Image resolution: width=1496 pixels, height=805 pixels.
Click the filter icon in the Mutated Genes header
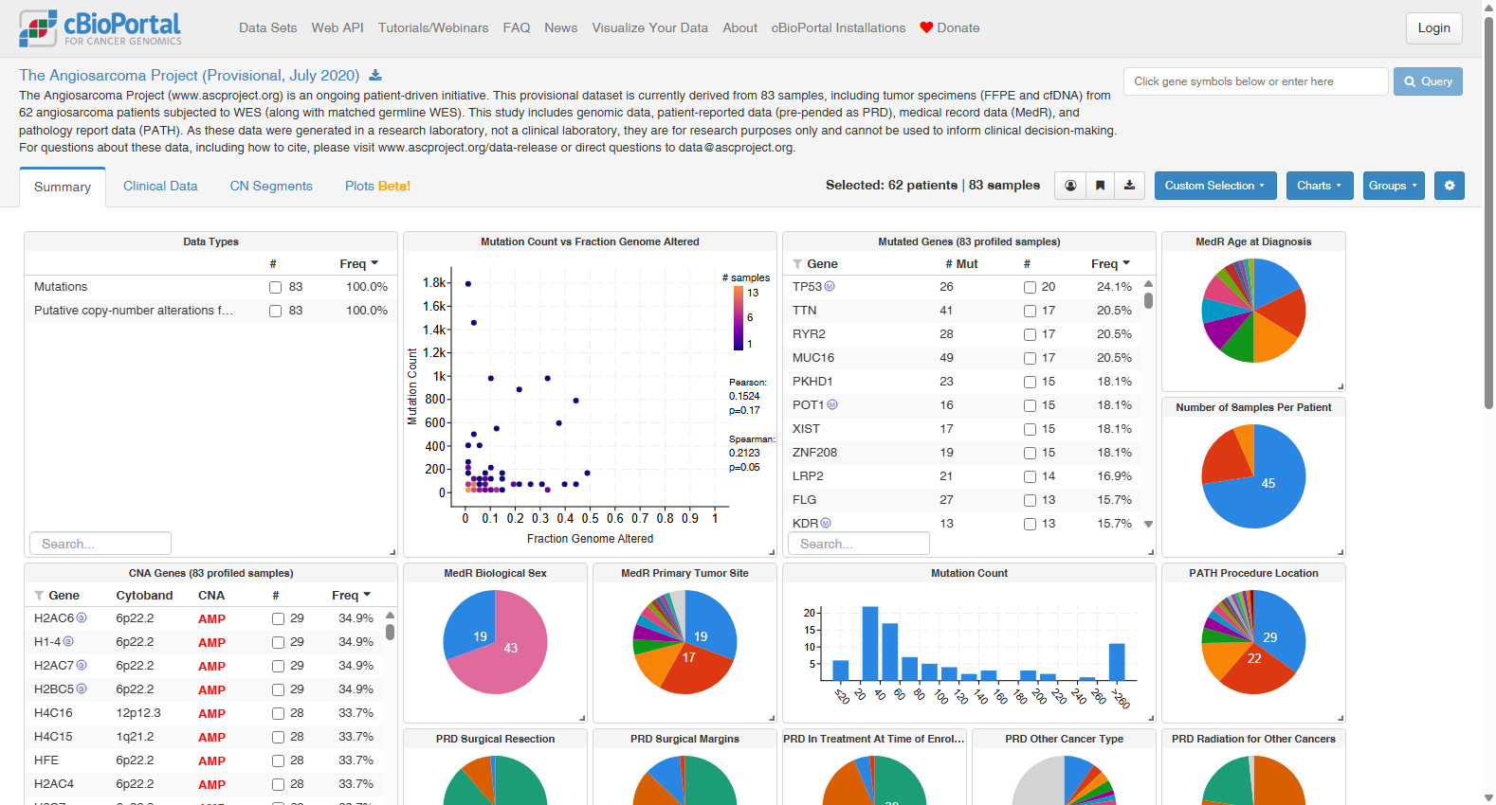coord(797,264)
